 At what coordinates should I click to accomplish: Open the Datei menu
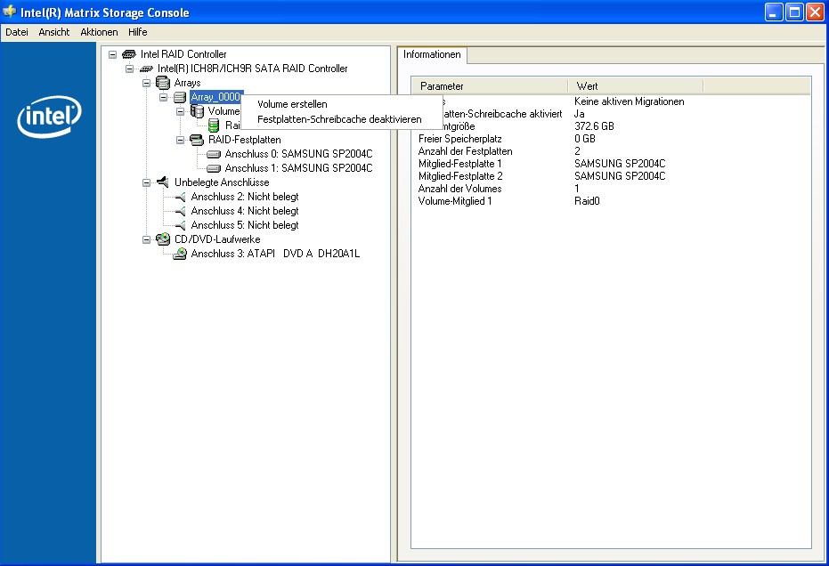(16, 32)
